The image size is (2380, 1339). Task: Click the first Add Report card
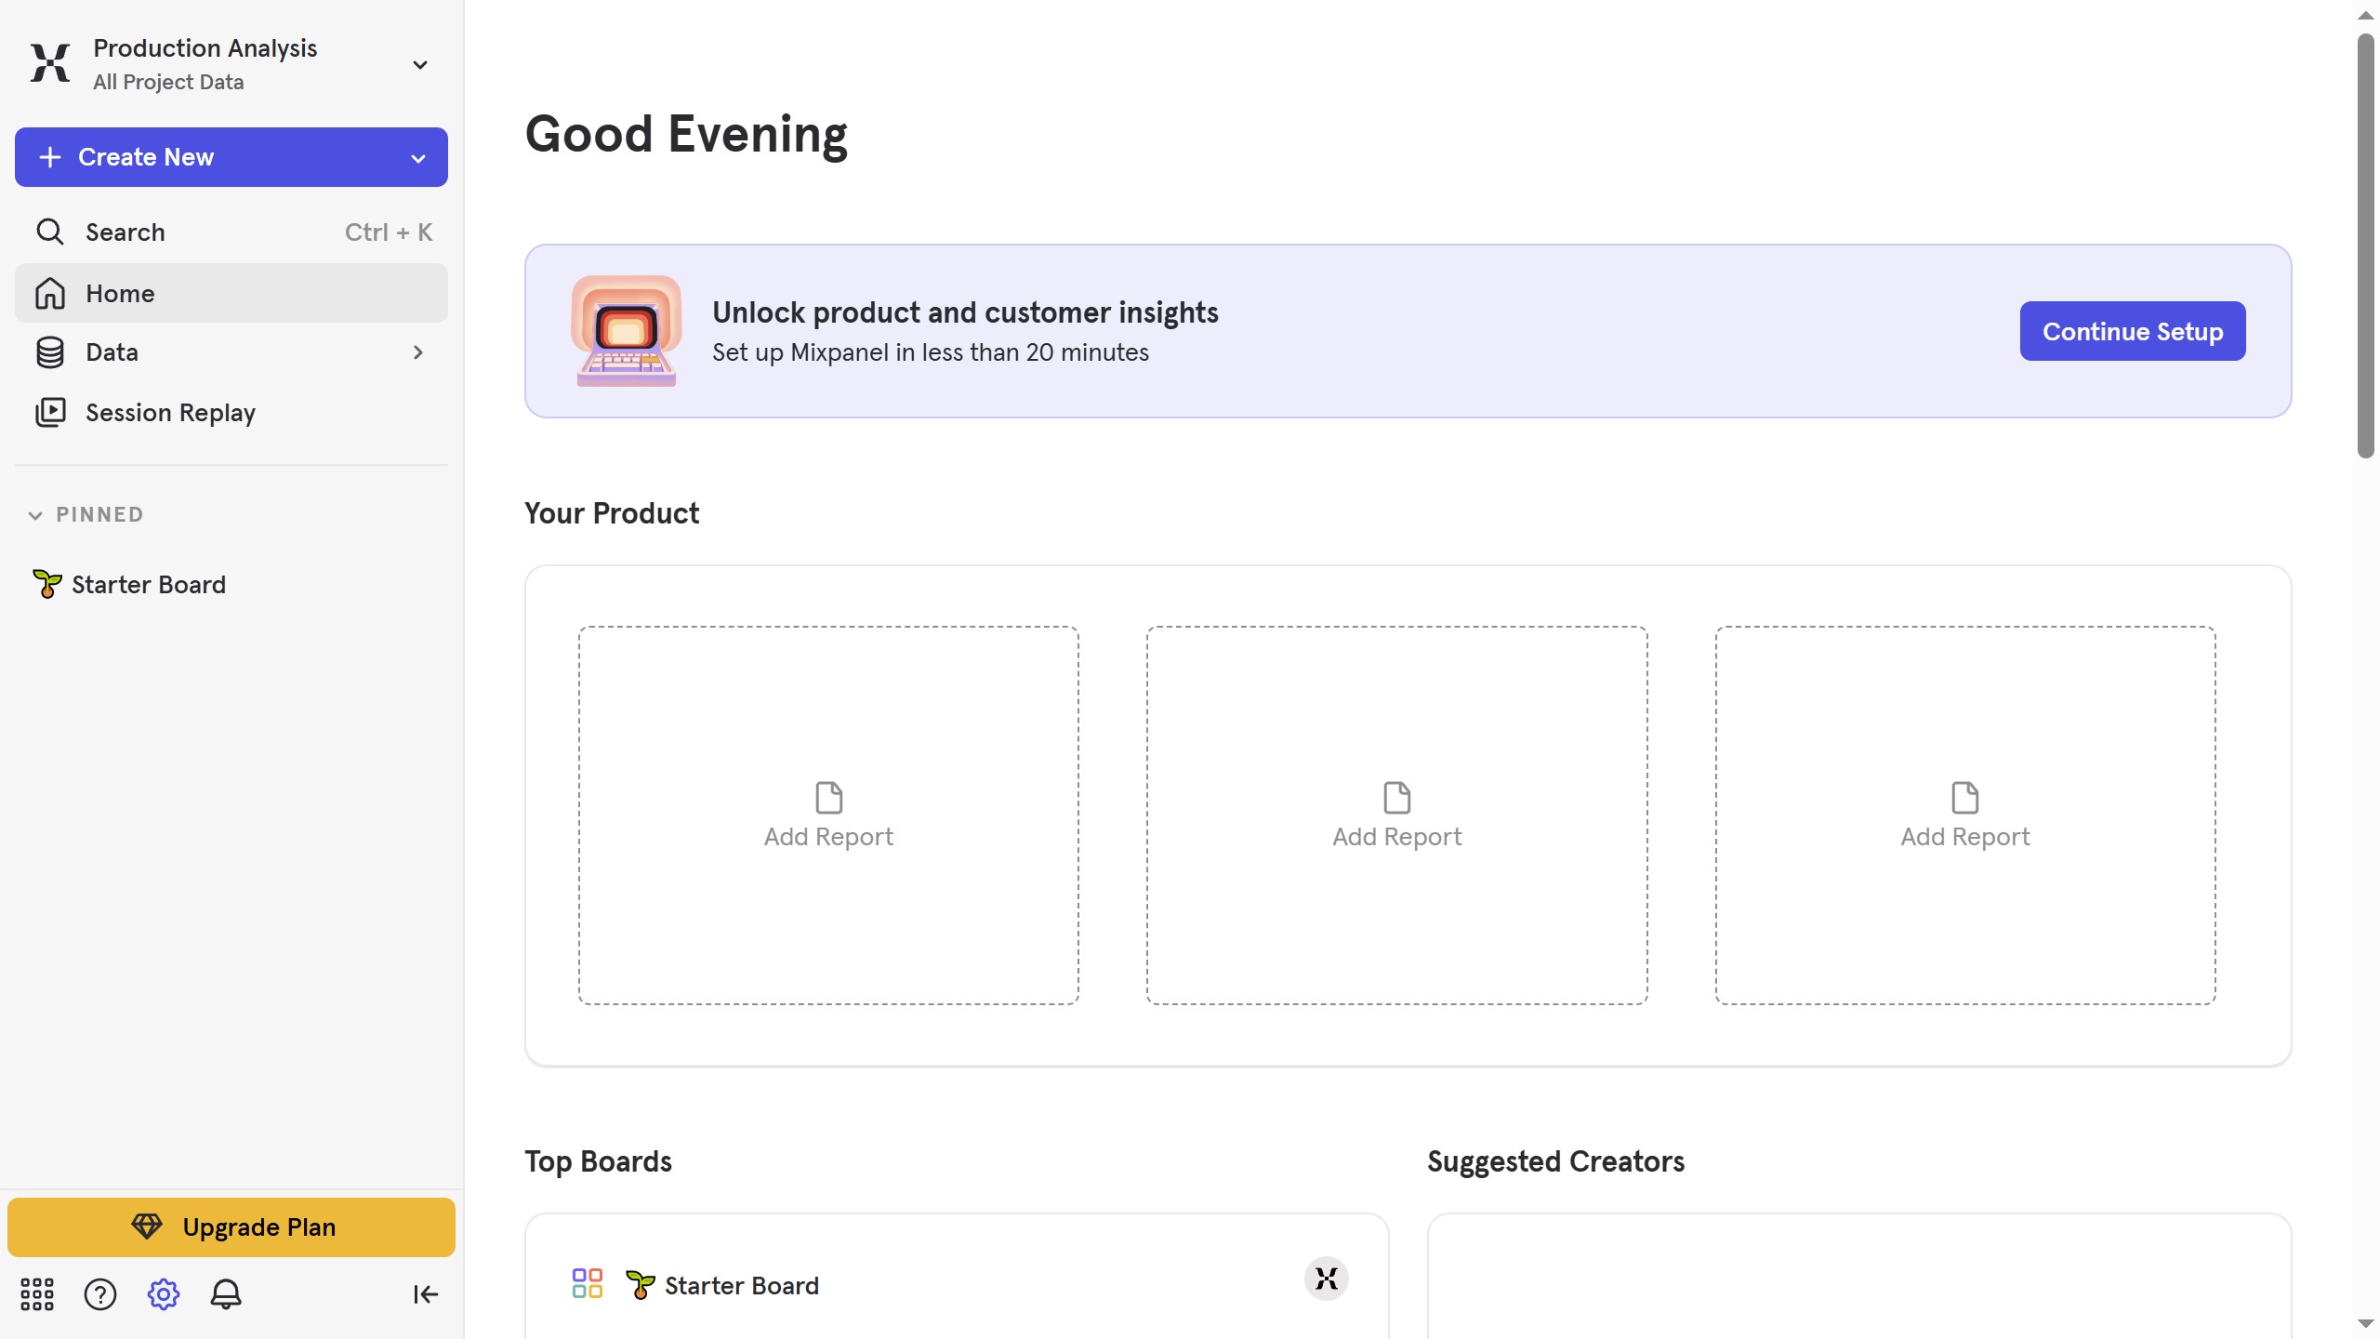pos(828,815)
